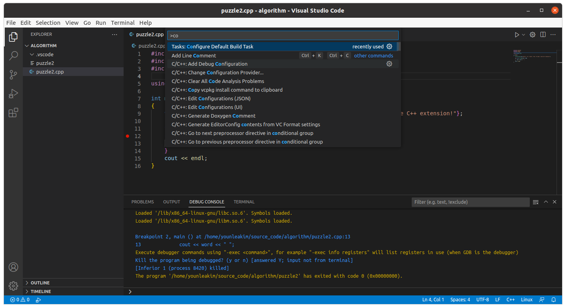566x308 pixels.
Task: Change file encoding via UTF-8
Action: click(483, 300)
